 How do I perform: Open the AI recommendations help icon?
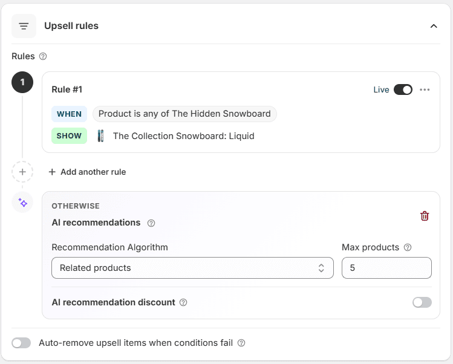(151, 223)
